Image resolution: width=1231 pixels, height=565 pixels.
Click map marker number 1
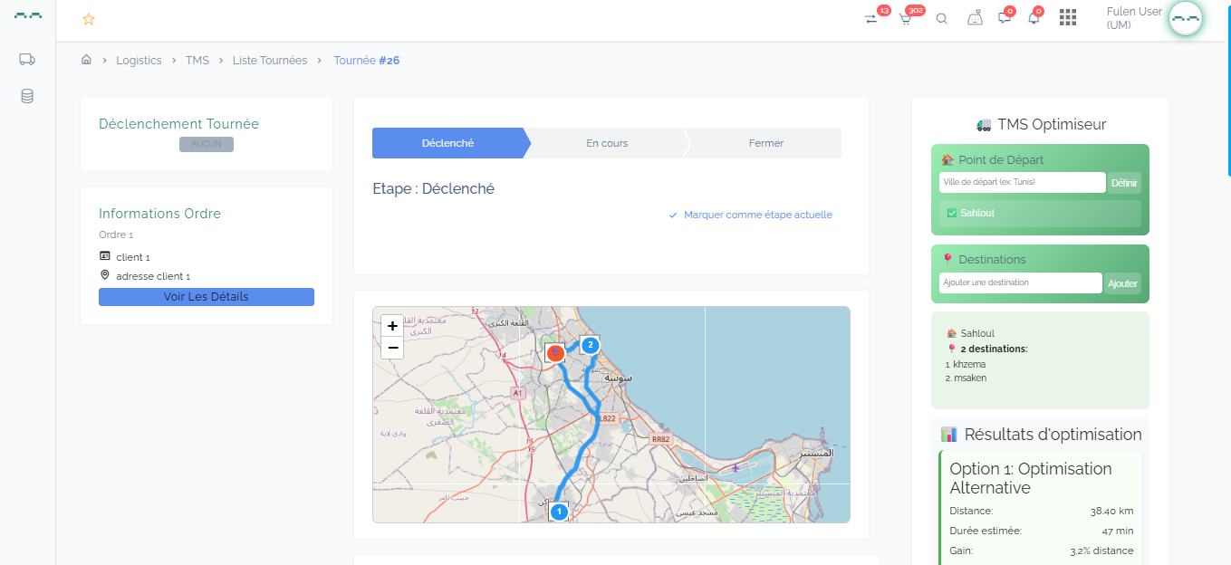[559, 512]
